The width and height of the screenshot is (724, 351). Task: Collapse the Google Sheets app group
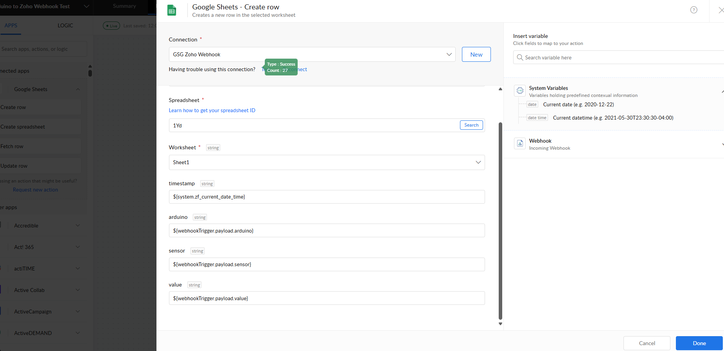point(78,89)
